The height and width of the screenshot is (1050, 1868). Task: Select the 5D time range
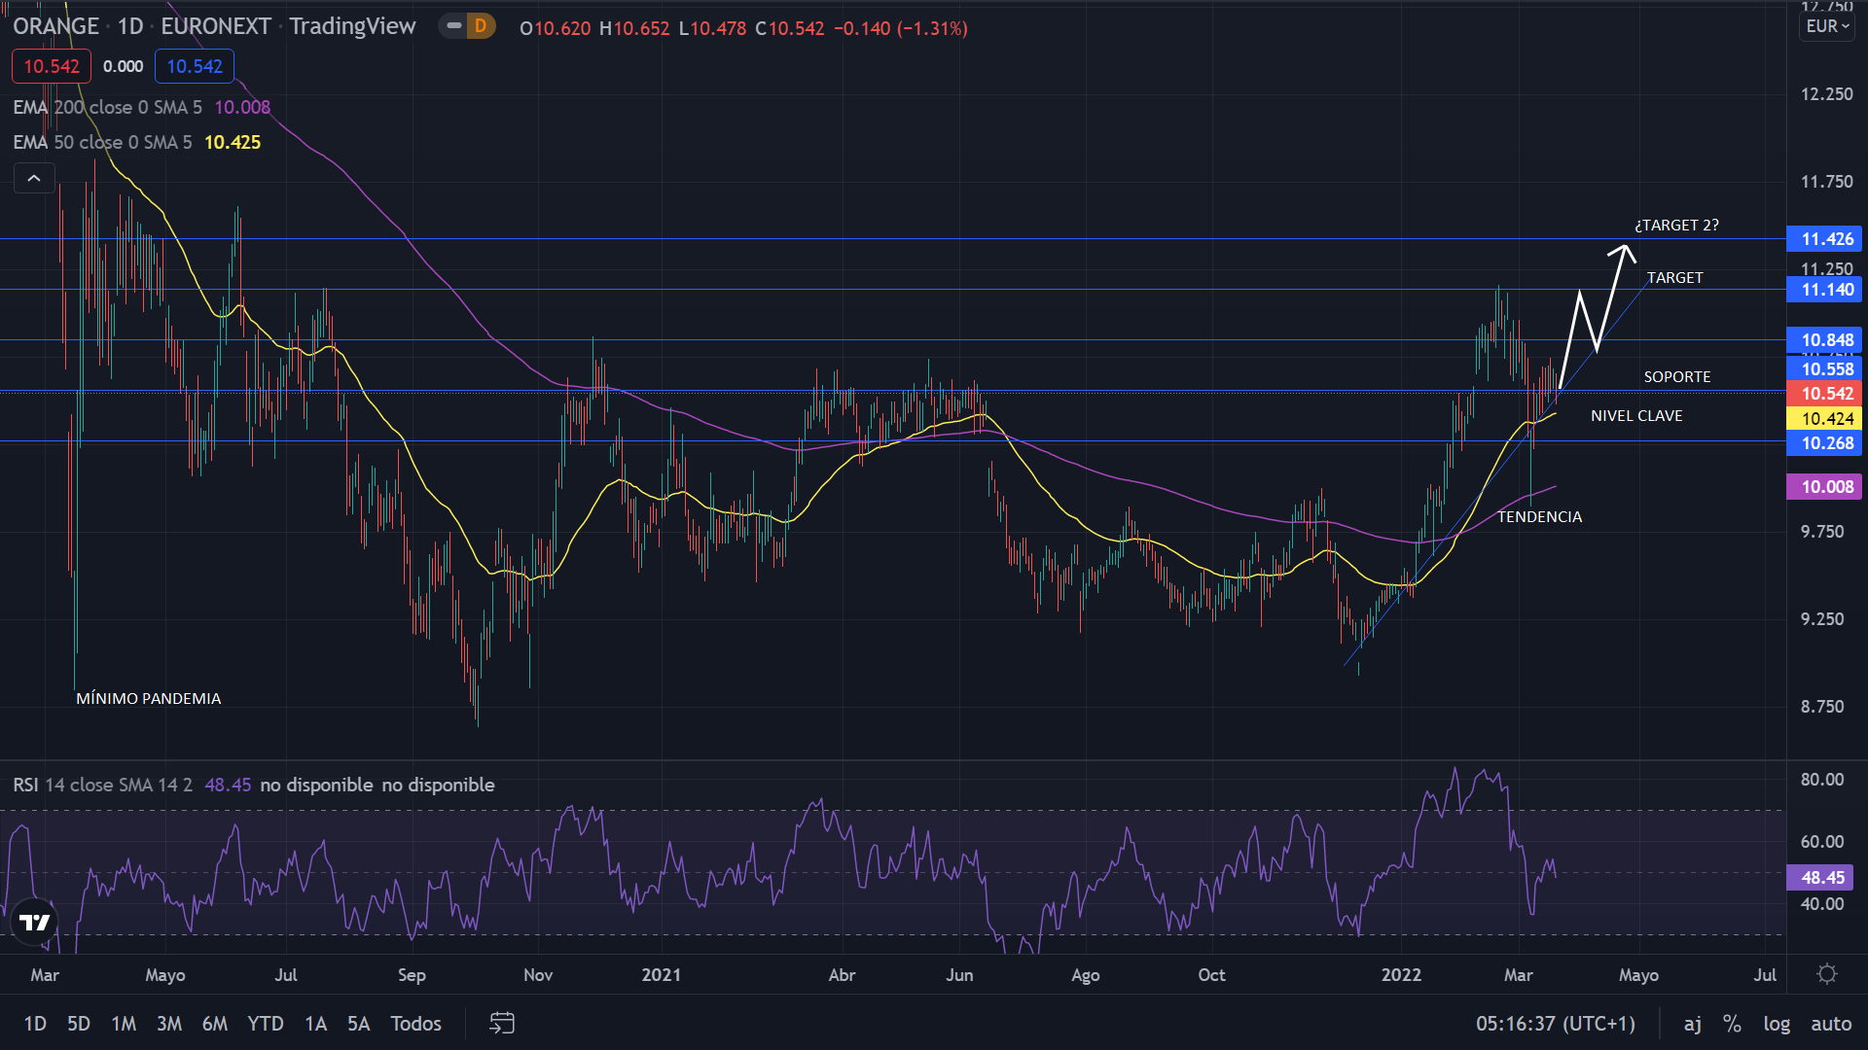[79, 1024]
